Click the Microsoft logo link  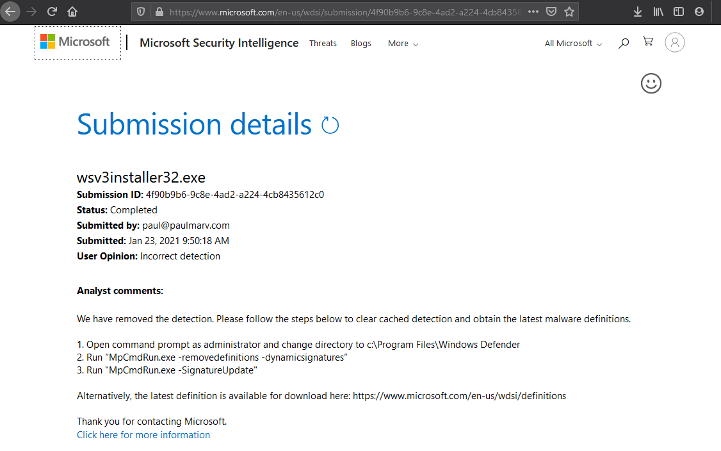pyautogui.click(x=76, y=42)
